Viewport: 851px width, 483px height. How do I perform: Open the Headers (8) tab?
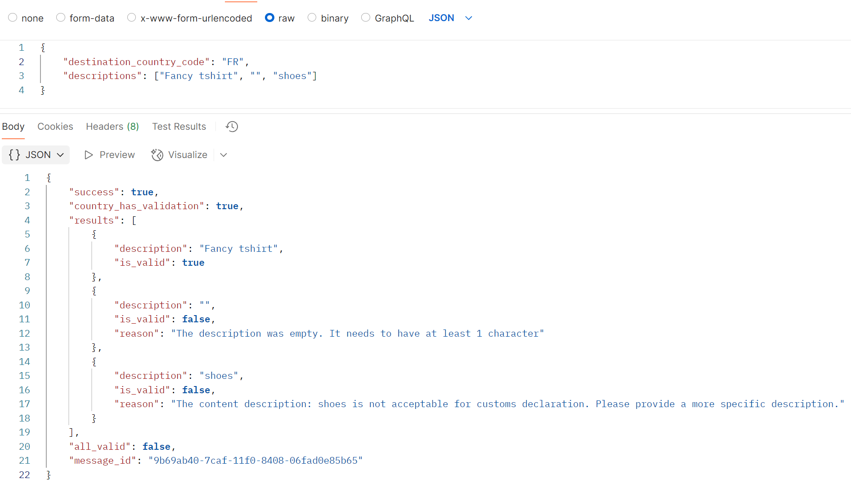coord(112,127)
